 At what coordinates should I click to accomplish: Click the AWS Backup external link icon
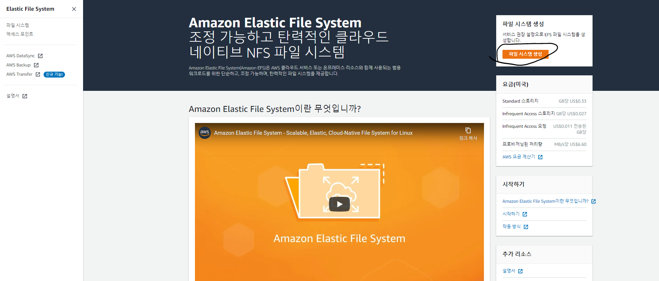pyautogui.click(x=36, y=65)
